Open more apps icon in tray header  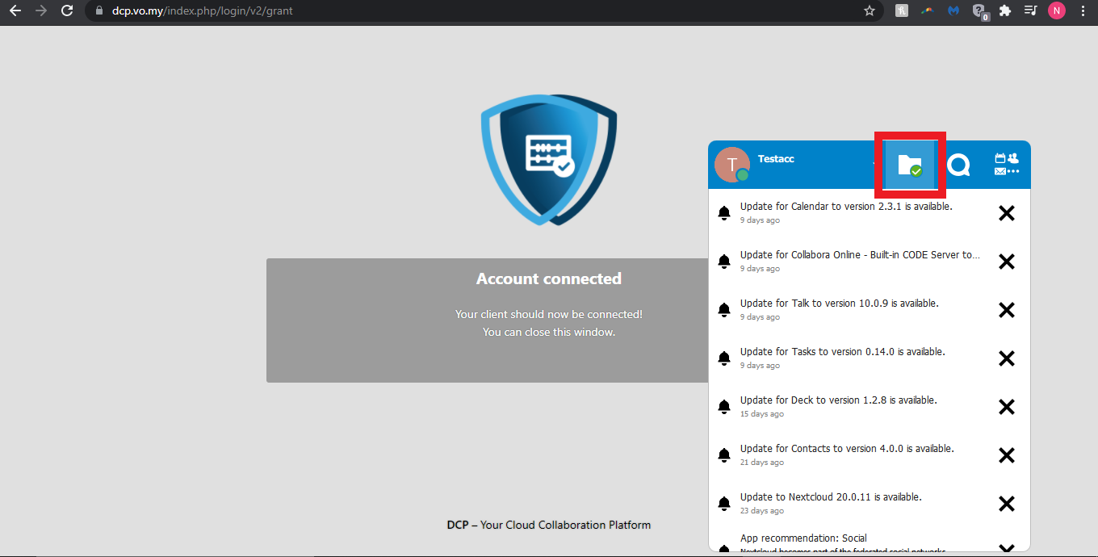click(1006, 165)
